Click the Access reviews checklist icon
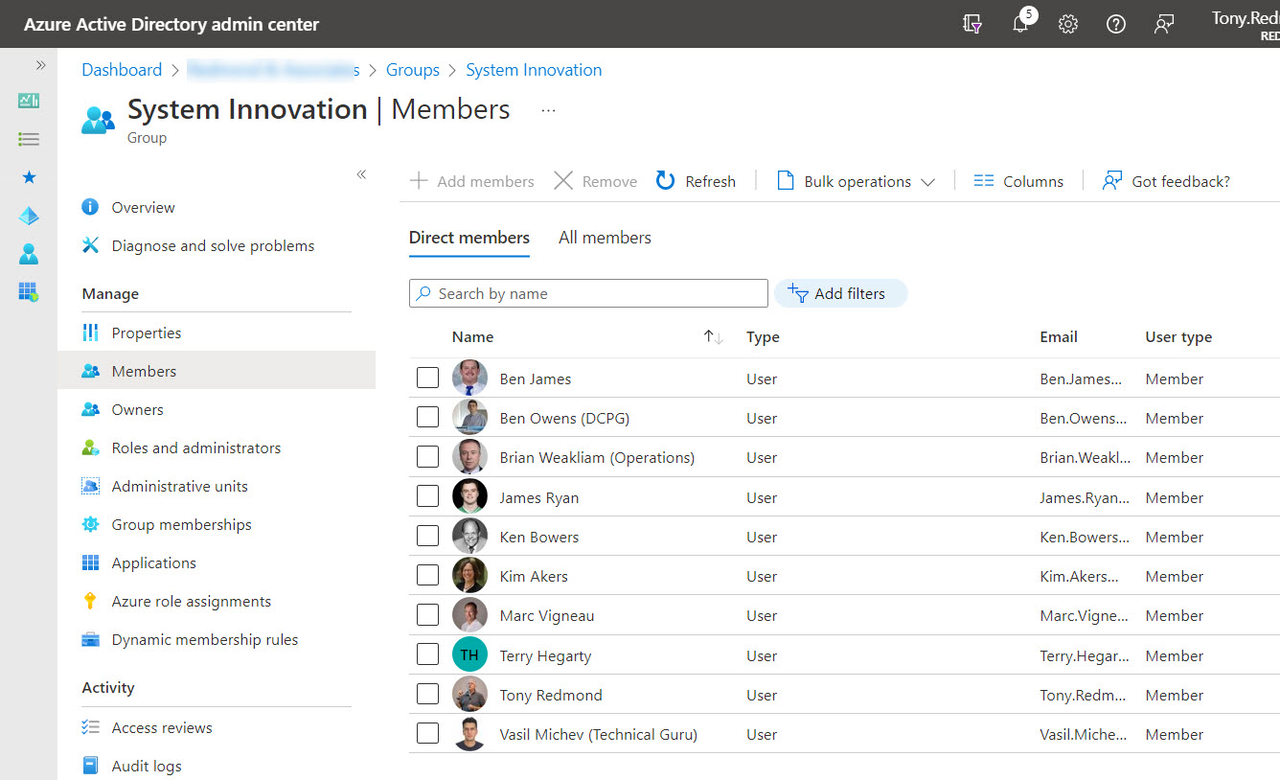Screen dimensions: 1280x780 tap(90, 727)
